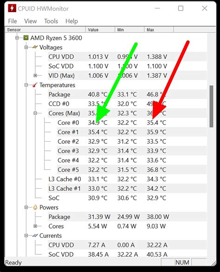
Task: Click the 30.6 °C SoC min value
Action: point(127,198)
